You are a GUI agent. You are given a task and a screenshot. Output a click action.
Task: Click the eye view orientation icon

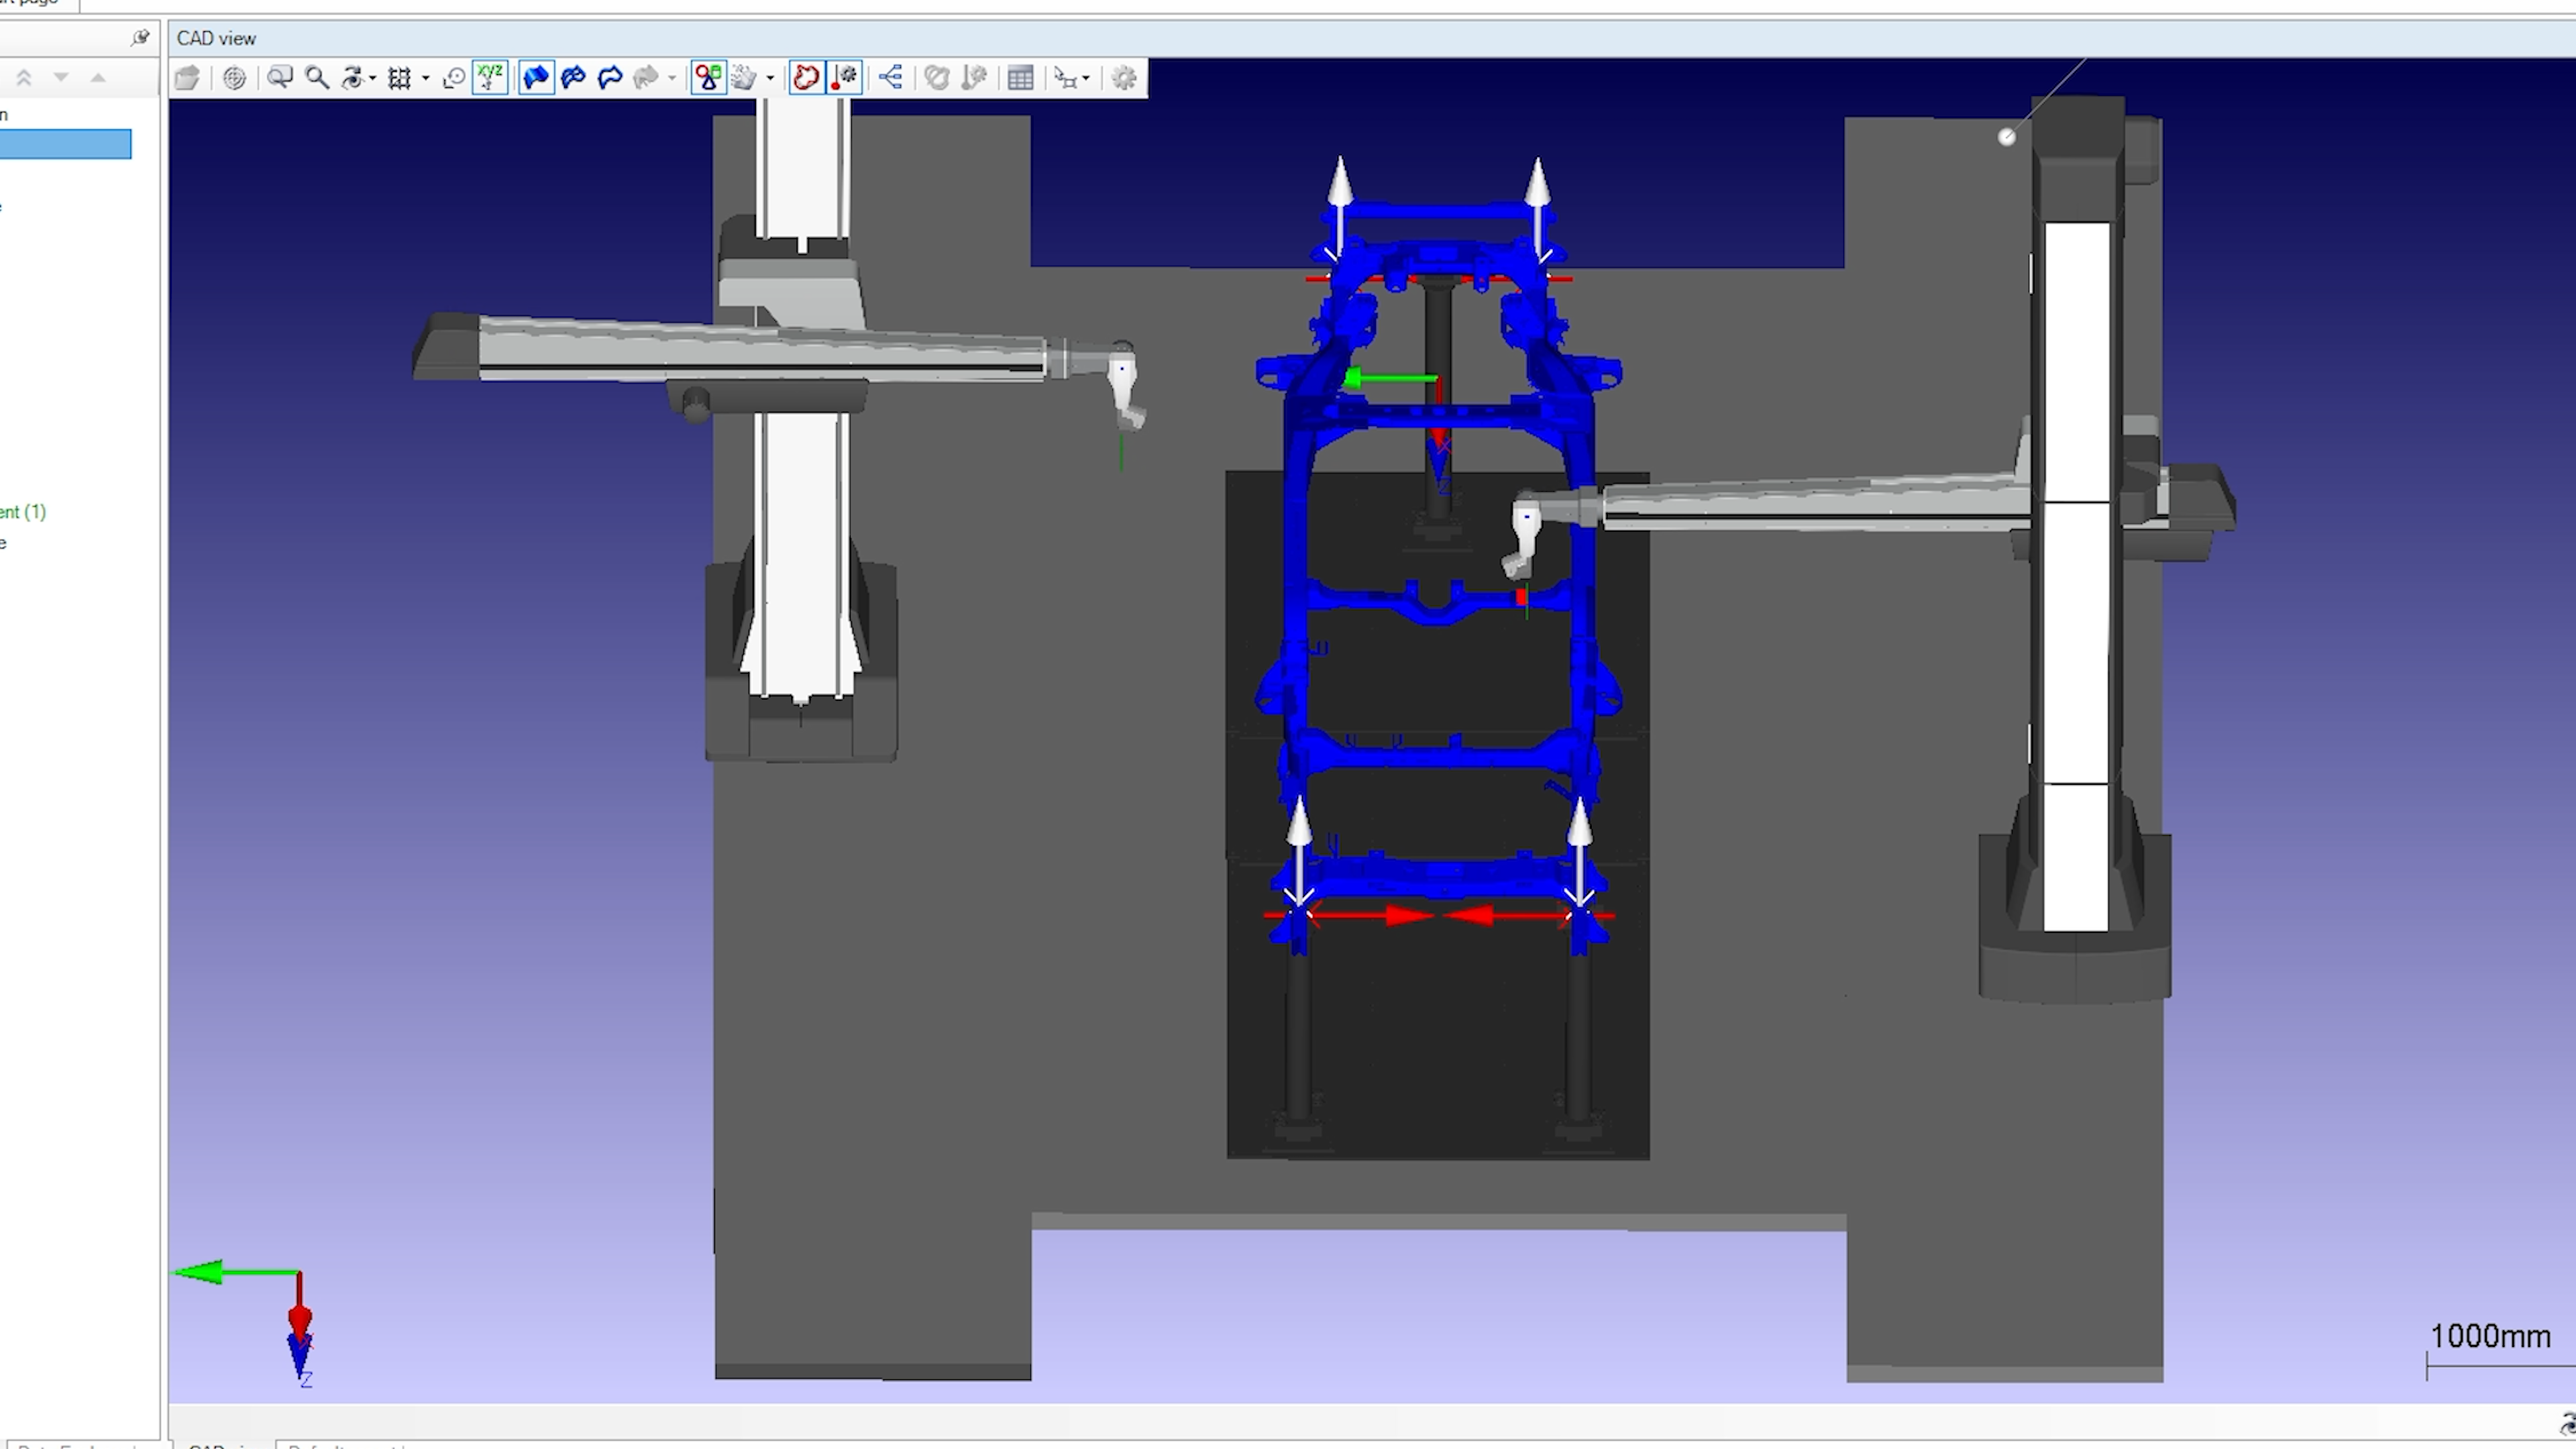tap(353, 78)
